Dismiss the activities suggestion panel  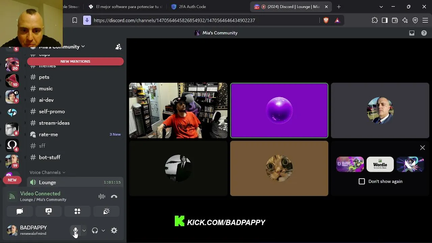tap(423, 147)
